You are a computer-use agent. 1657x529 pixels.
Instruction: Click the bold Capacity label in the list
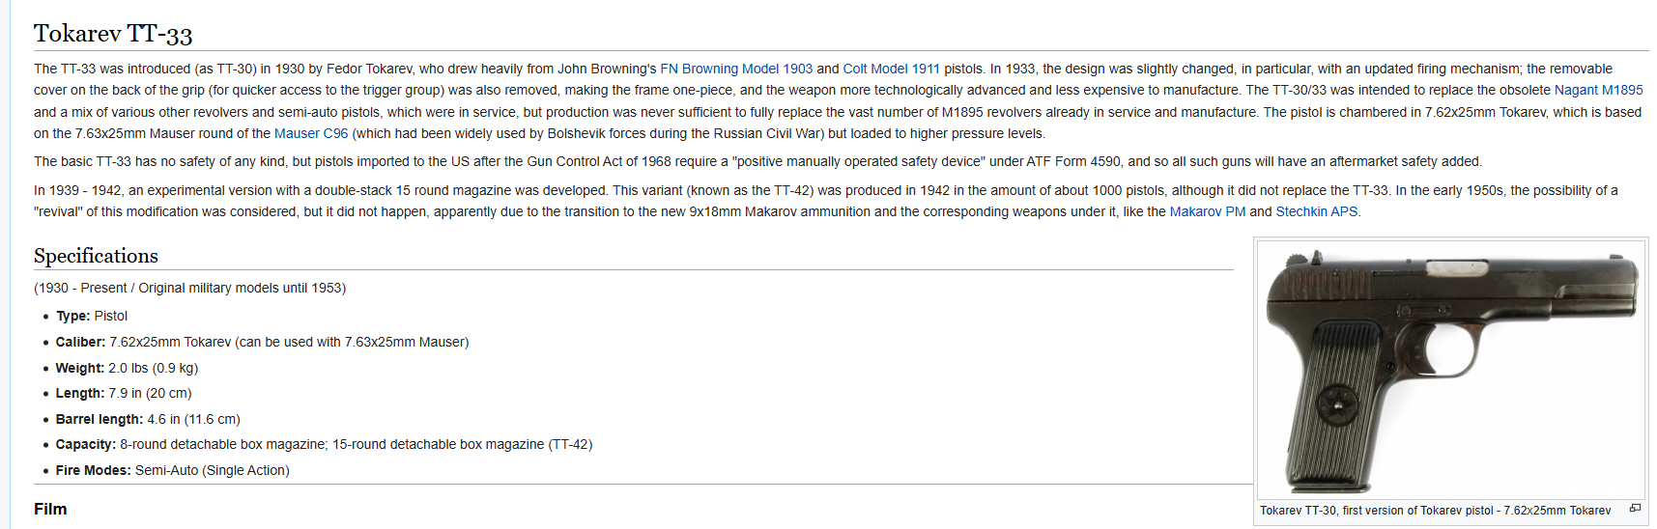coord(85,444)
